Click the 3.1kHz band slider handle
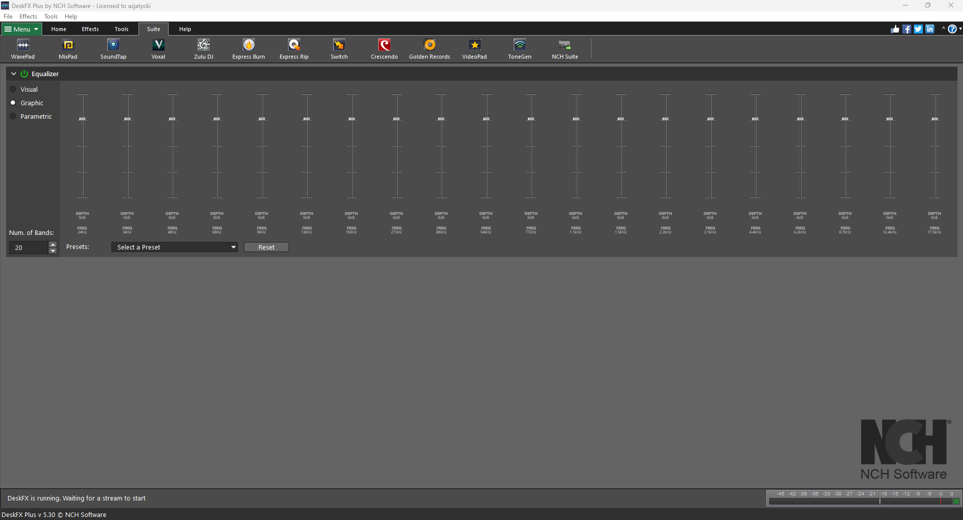Image resolution: width=963 pixels, height=520 pixels. coord(711,119)
